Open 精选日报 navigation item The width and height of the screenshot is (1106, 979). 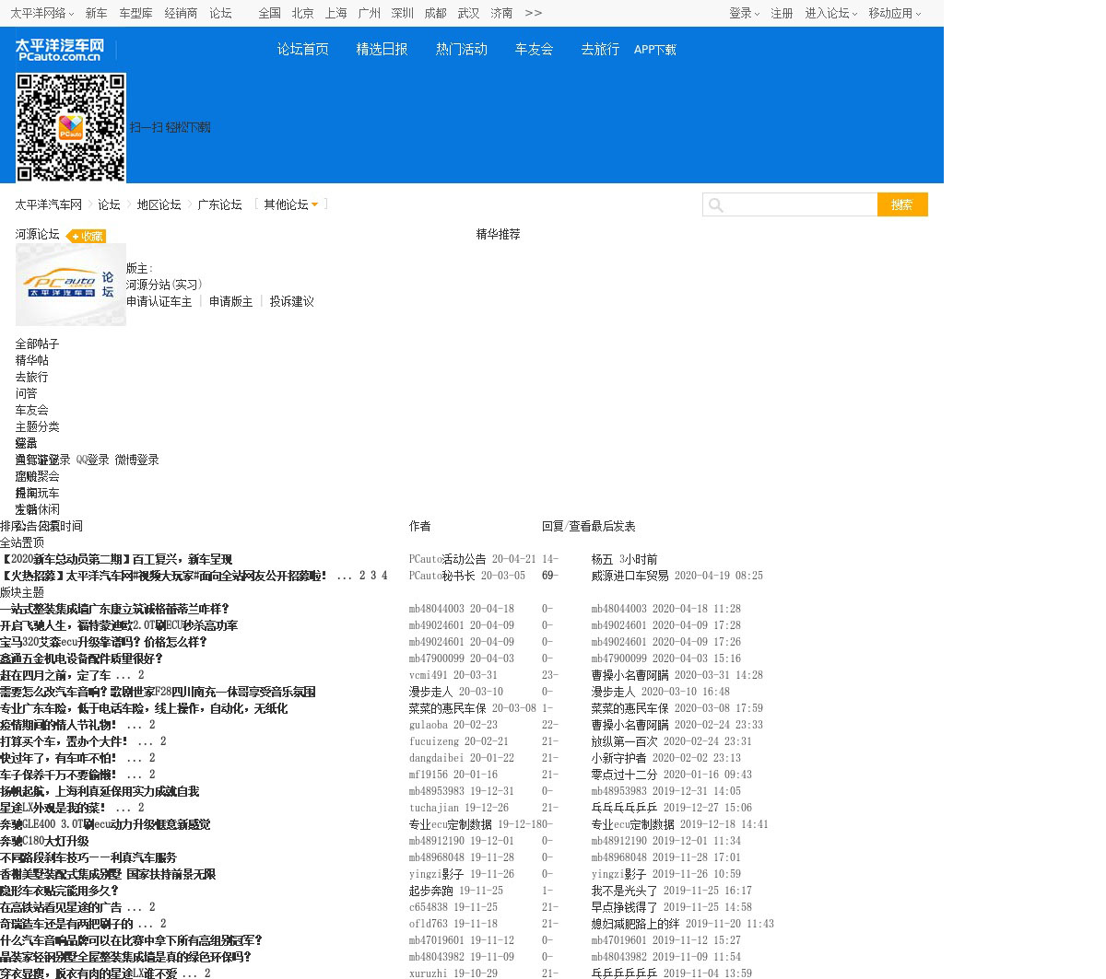(382, 49)
